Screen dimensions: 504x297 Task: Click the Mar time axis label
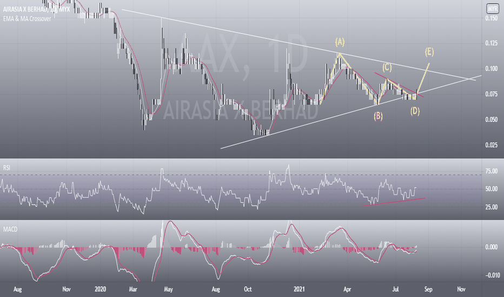133,289
